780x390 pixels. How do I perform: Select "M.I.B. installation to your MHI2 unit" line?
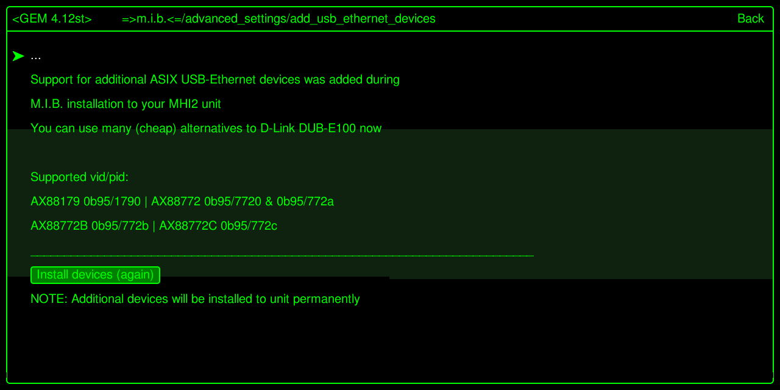click(x=126, y=104)
